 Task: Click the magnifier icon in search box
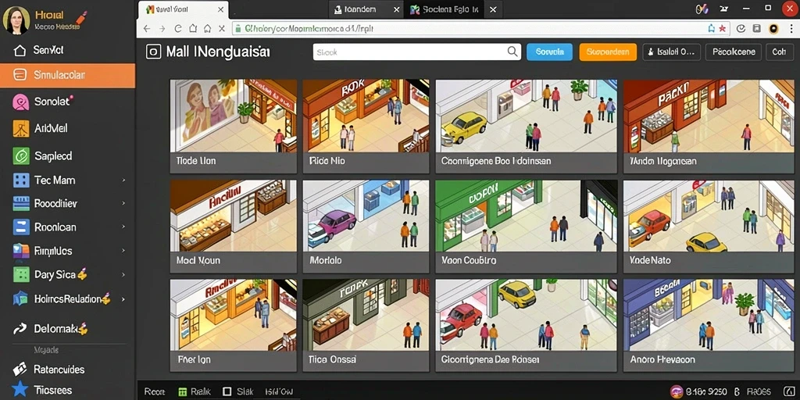click(512, 52)
